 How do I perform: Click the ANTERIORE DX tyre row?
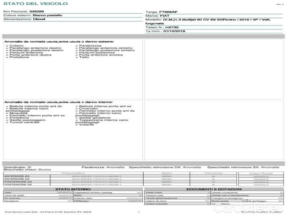click(17, 176)
